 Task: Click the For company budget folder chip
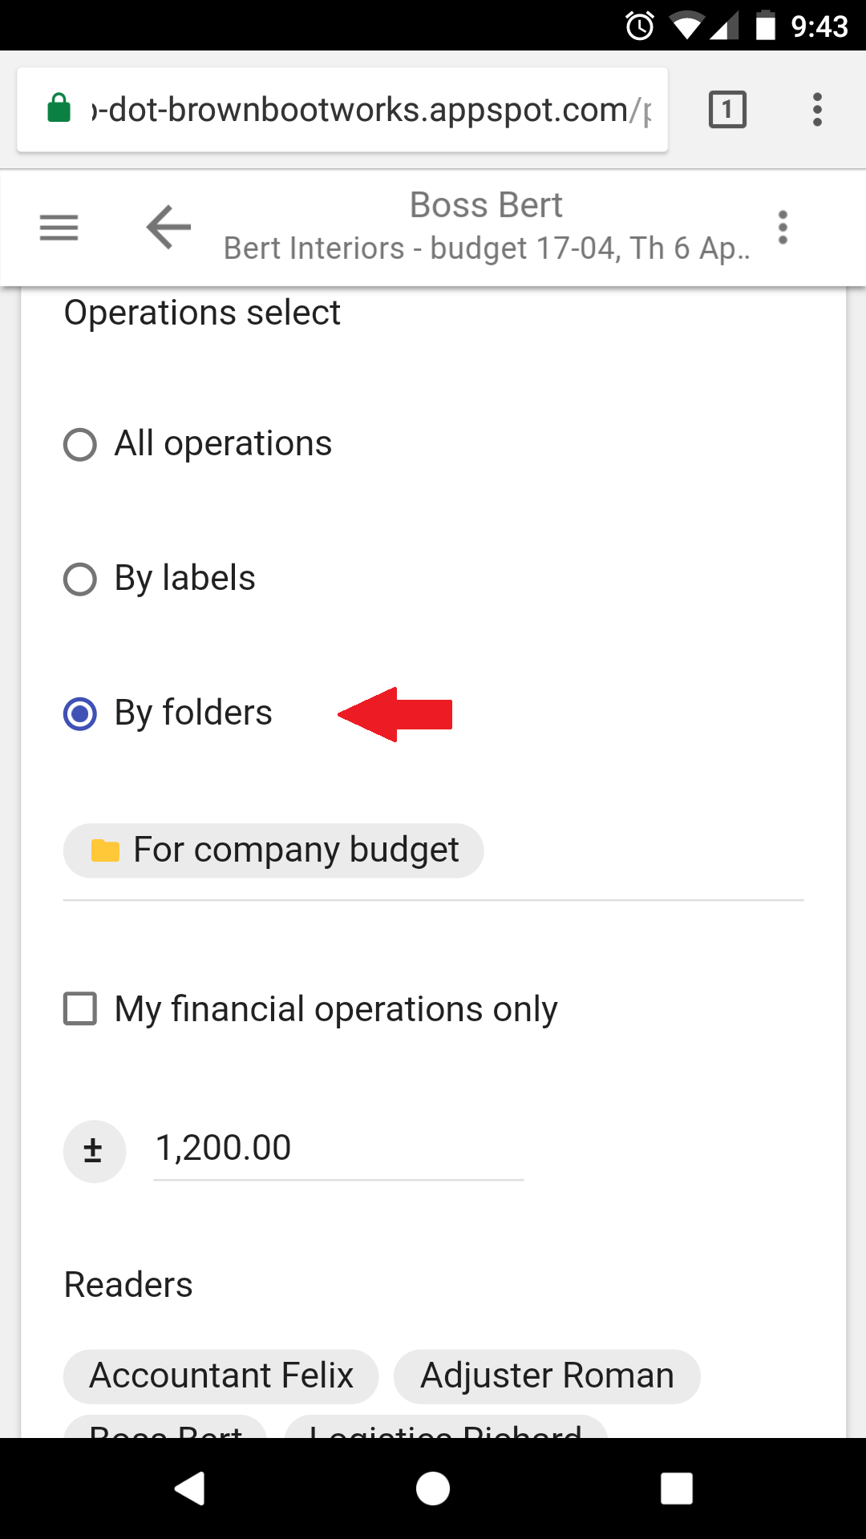coord(273,850)
